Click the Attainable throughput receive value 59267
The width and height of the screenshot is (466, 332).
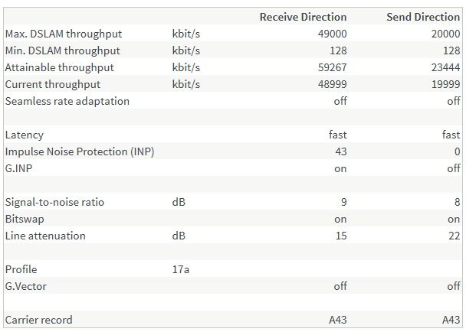(x=333, y=67)
